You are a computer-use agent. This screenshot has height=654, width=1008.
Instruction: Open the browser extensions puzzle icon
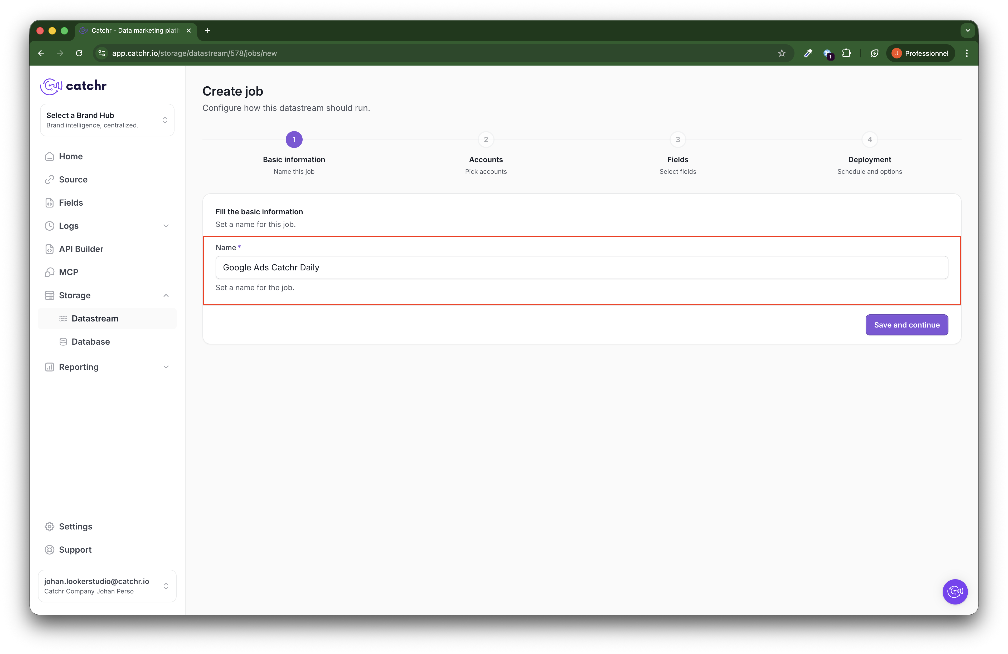tap(846, 53)
